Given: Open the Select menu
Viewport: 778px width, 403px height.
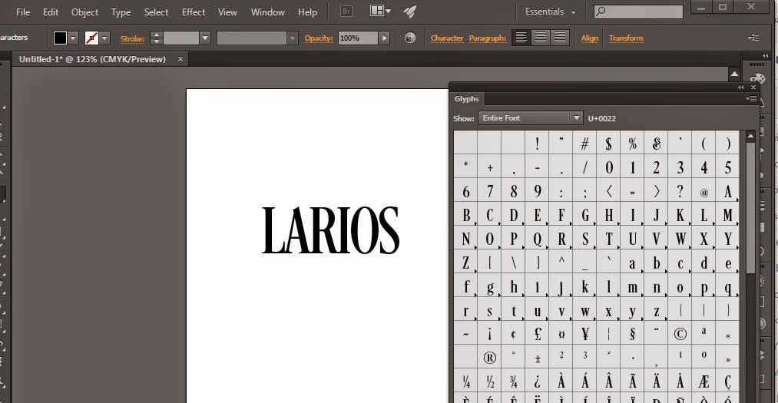Looking at the screenshot, I should pos(157,12).
